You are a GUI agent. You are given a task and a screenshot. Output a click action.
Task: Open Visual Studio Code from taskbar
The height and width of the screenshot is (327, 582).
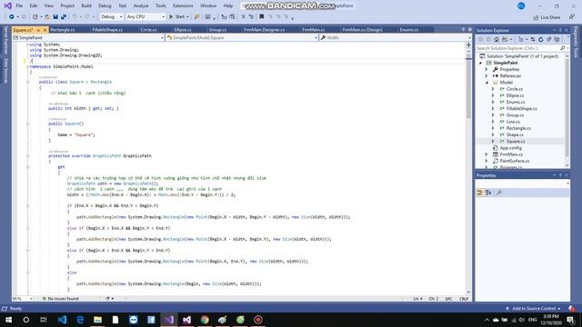coord(62,320)
